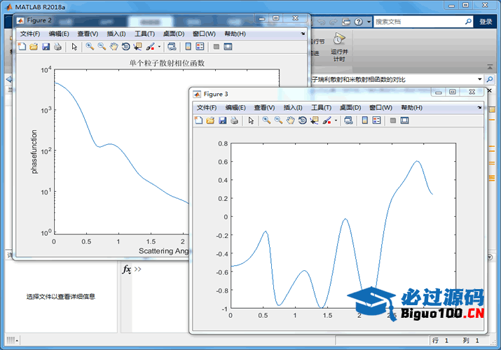Open dropdown arrow next to MATLAB help icon
The height and width of the screenshot is (350, 501).
point(369,22)
